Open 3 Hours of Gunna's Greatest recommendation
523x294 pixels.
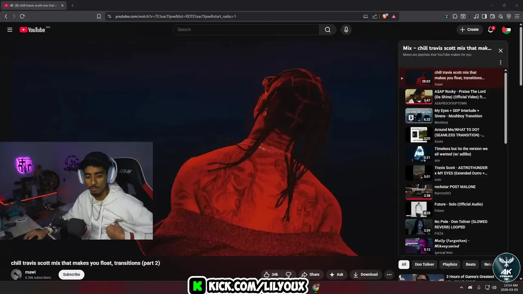point(470,276)
